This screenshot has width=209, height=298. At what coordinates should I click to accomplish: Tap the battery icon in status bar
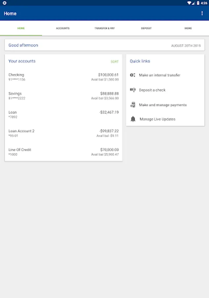click(x=198, y=3)
